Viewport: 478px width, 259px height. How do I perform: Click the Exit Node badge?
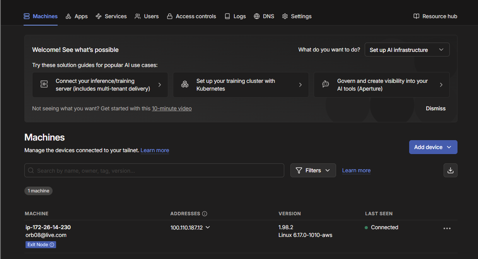point(41,245)
